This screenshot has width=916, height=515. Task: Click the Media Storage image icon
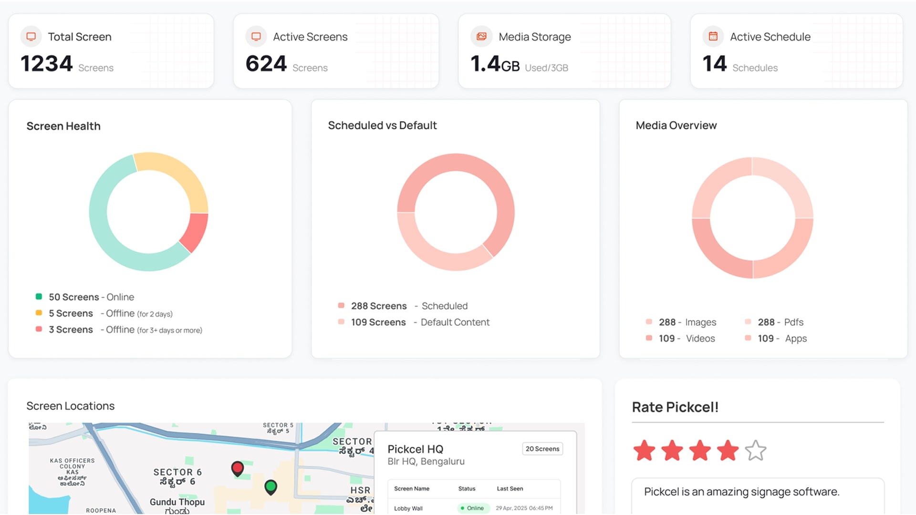pyautogui.click(x=481, y=36)
